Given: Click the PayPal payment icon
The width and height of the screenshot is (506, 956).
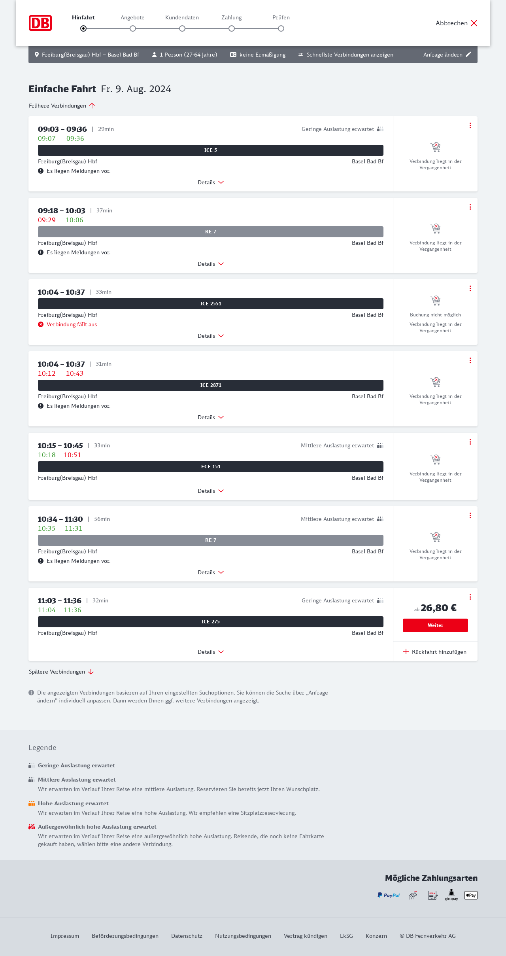Looking at the screenshot, I should 388,895.
